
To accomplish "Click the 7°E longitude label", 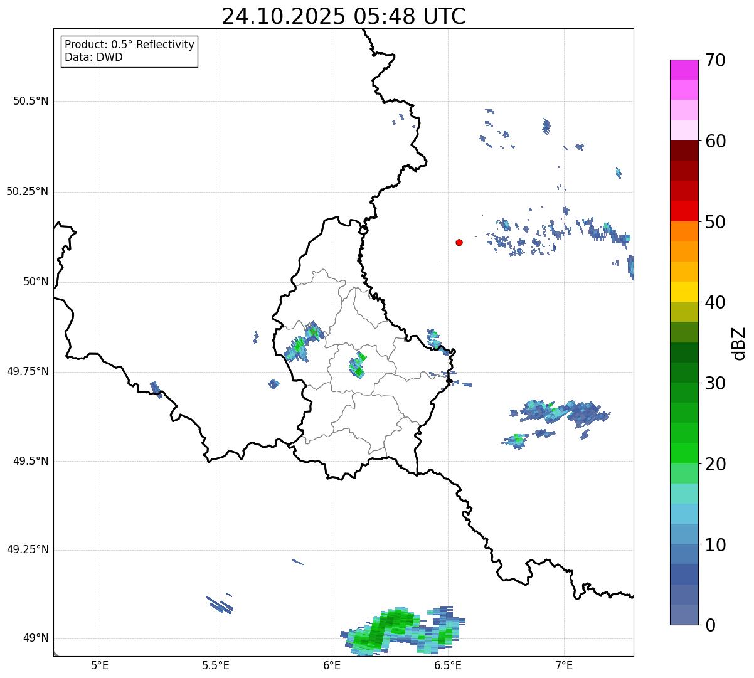I will 564,665.
